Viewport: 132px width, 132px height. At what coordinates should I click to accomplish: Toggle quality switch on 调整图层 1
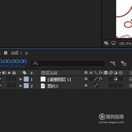point(96,79)
